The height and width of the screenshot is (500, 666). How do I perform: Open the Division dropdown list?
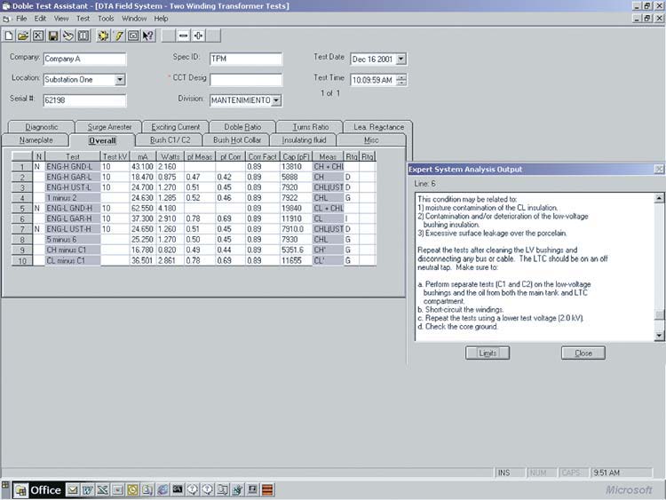click(x=276, y=100)
